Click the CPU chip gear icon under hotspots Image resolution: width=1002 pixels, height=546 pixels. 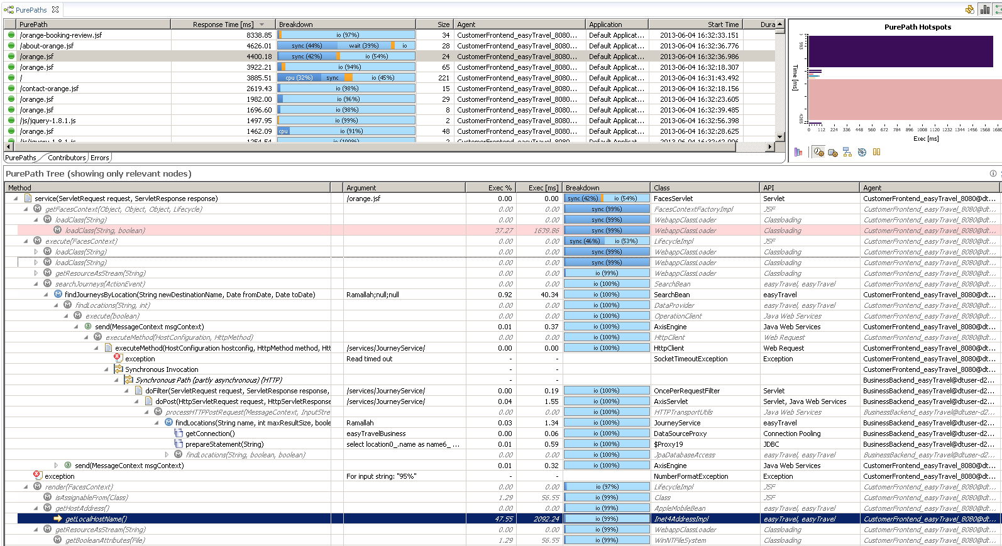tap(833, 152)
